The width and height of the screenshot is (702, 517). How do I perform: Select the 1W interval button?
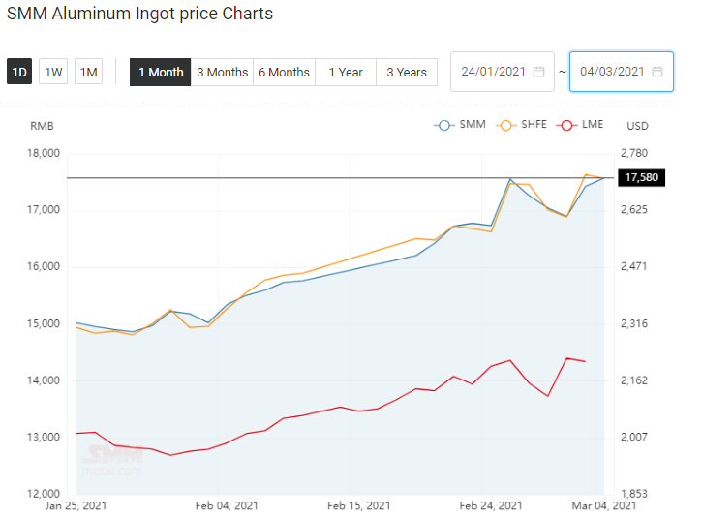point(53,72)
